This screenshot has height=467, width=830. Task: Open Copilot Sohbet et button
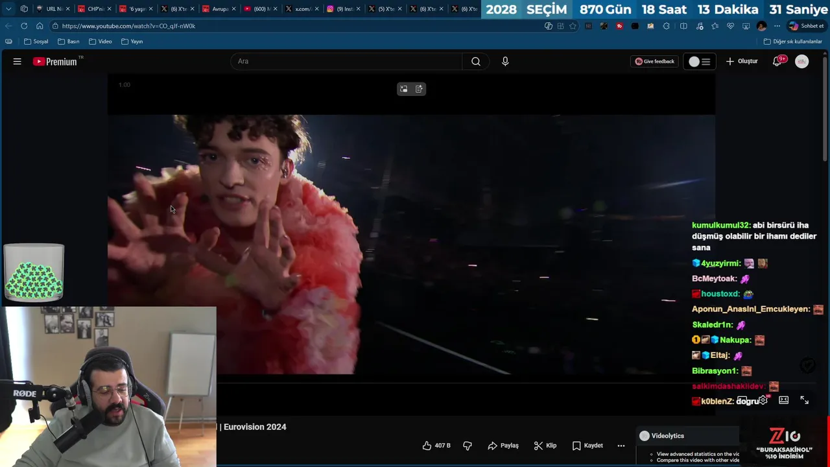click(806, 26)
